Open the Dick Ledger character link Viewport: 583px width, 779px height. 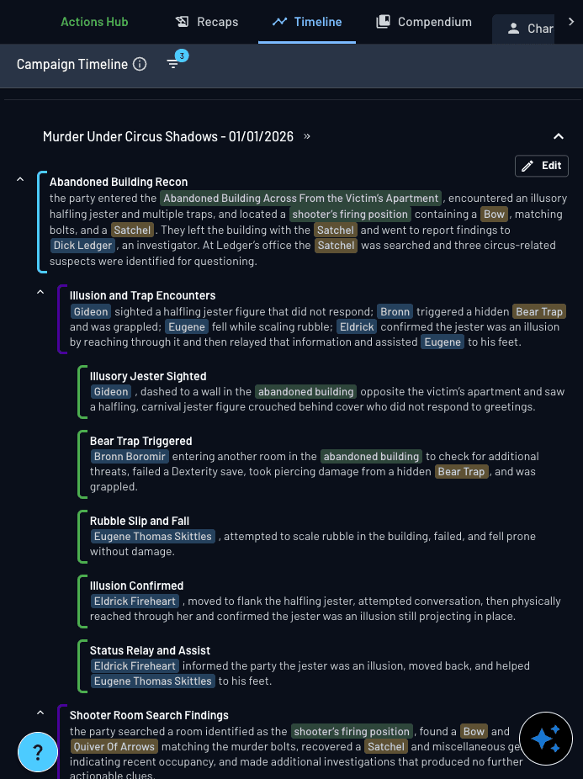pyautogui.click(x=82, y=245)
